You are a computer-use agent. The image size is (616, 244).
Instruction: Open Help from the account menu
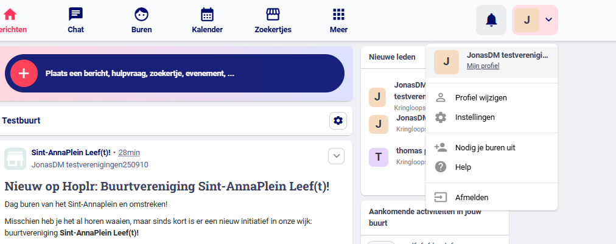(x=463, y=167)
